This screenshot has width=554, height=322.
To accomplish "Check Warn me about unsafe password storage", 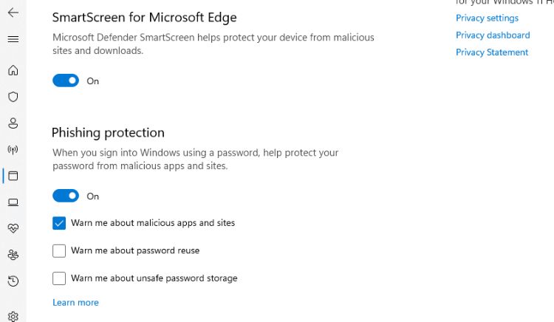I will (59, 278).
